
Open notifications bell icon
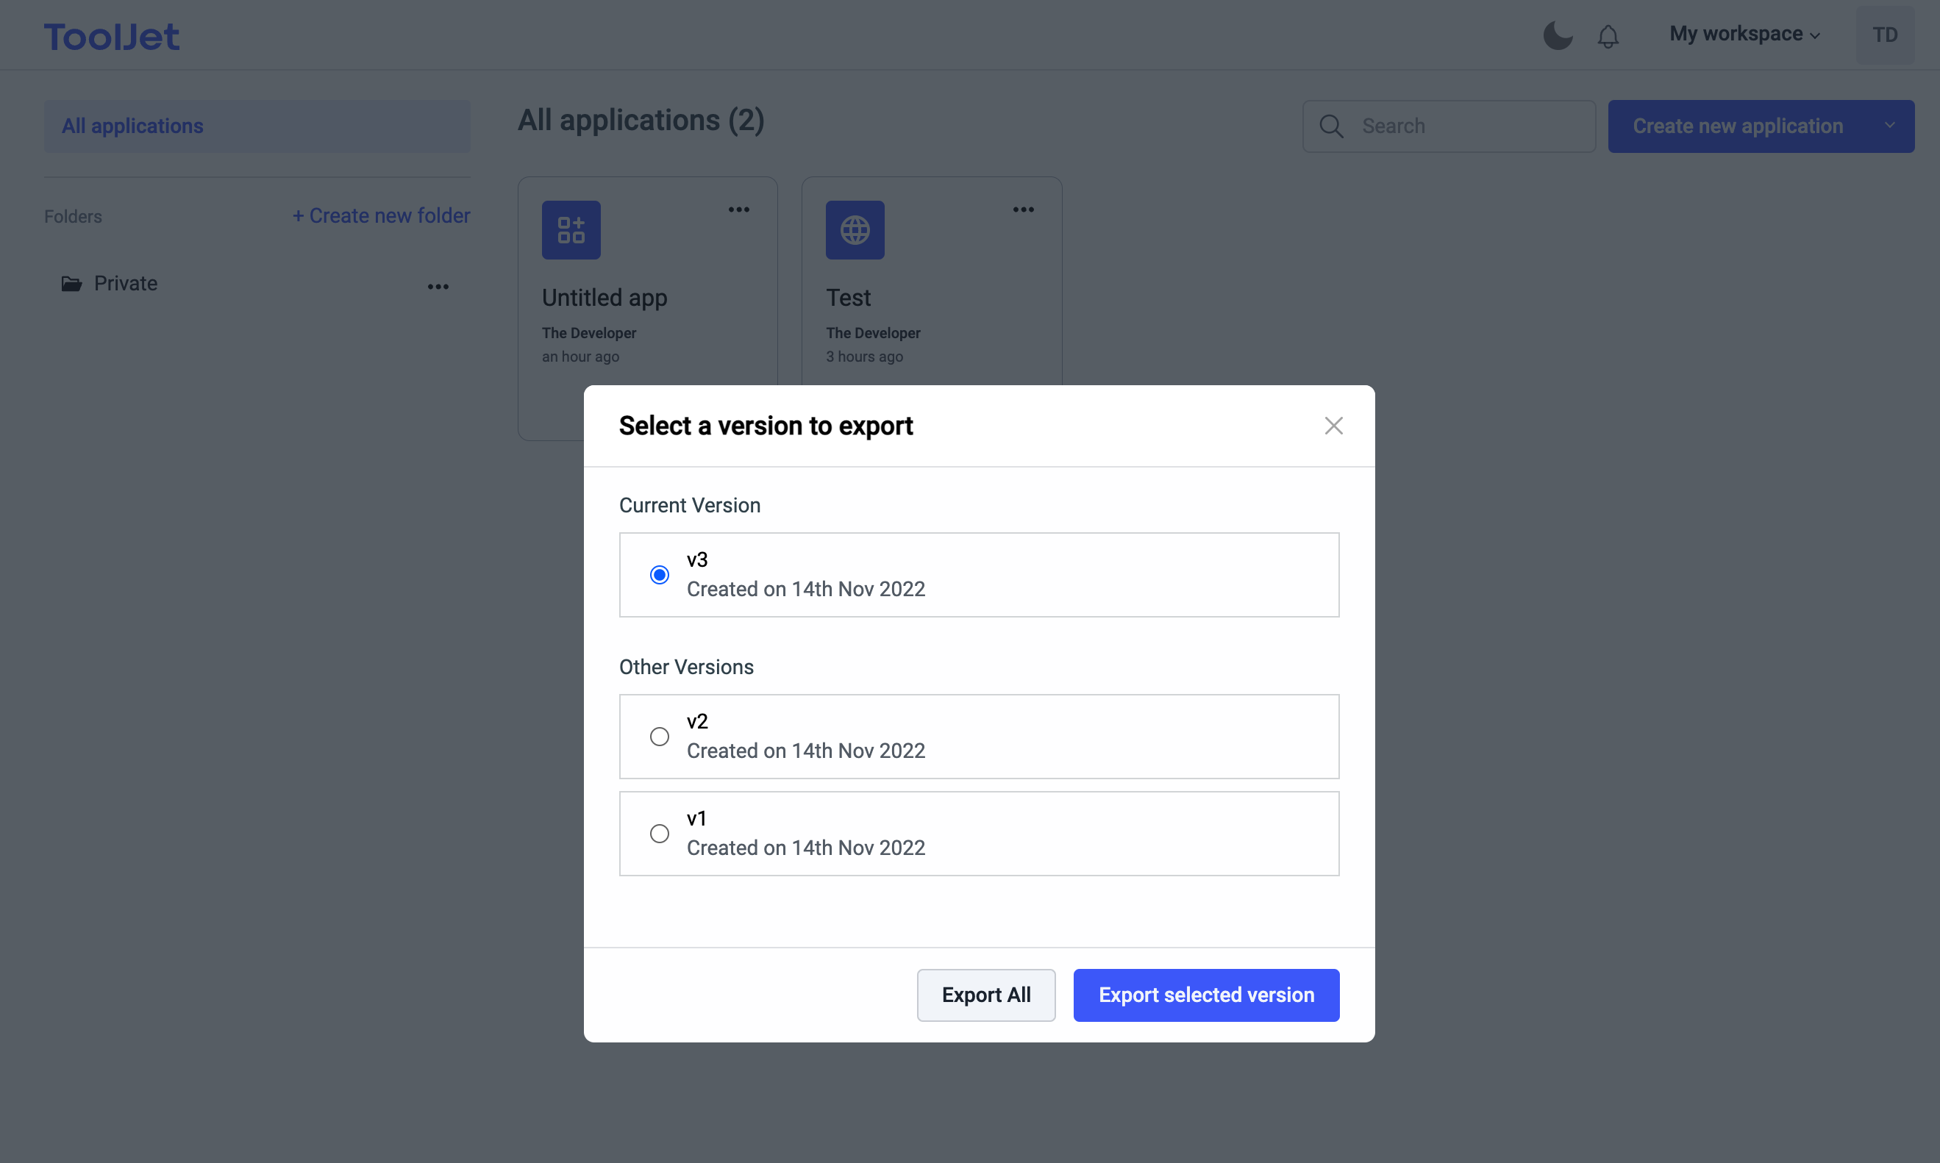click(1608, 36)
